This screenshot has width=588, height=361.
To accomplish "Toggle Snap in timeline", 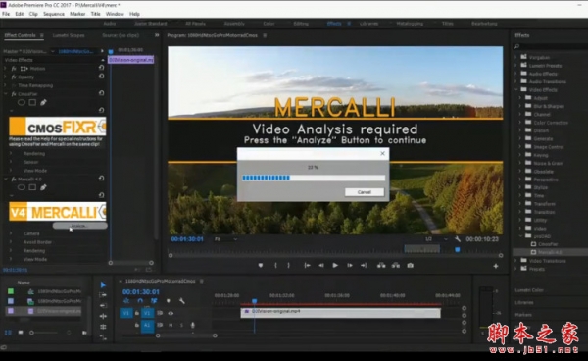I will pos(140,301).
